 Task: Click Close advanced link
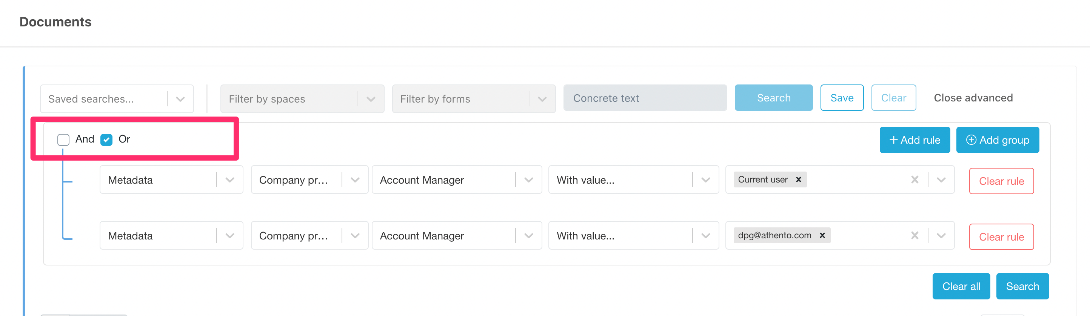click(973, 98)
